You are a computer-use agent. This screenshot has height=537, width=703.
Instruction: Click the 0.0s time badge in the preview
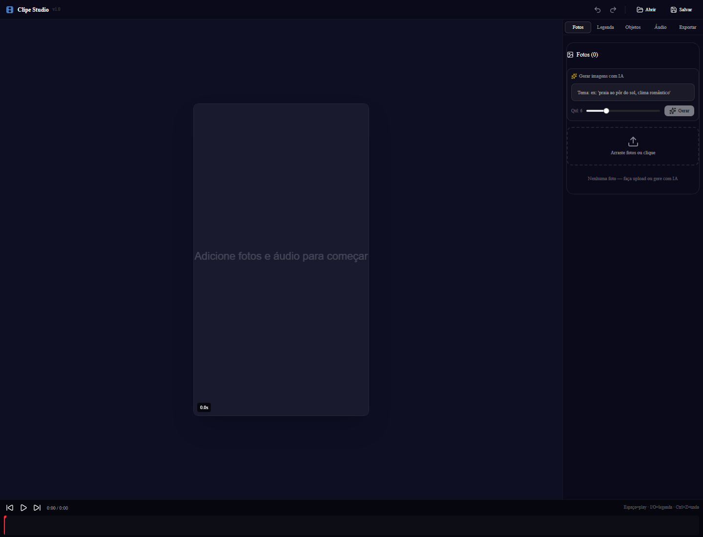[x=204, y=408]
